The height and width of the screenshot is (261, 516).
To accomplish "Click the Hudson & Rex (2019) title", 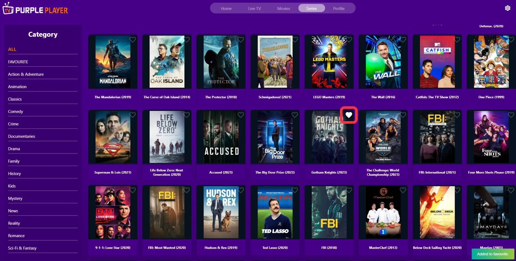I will coord(221,248).
